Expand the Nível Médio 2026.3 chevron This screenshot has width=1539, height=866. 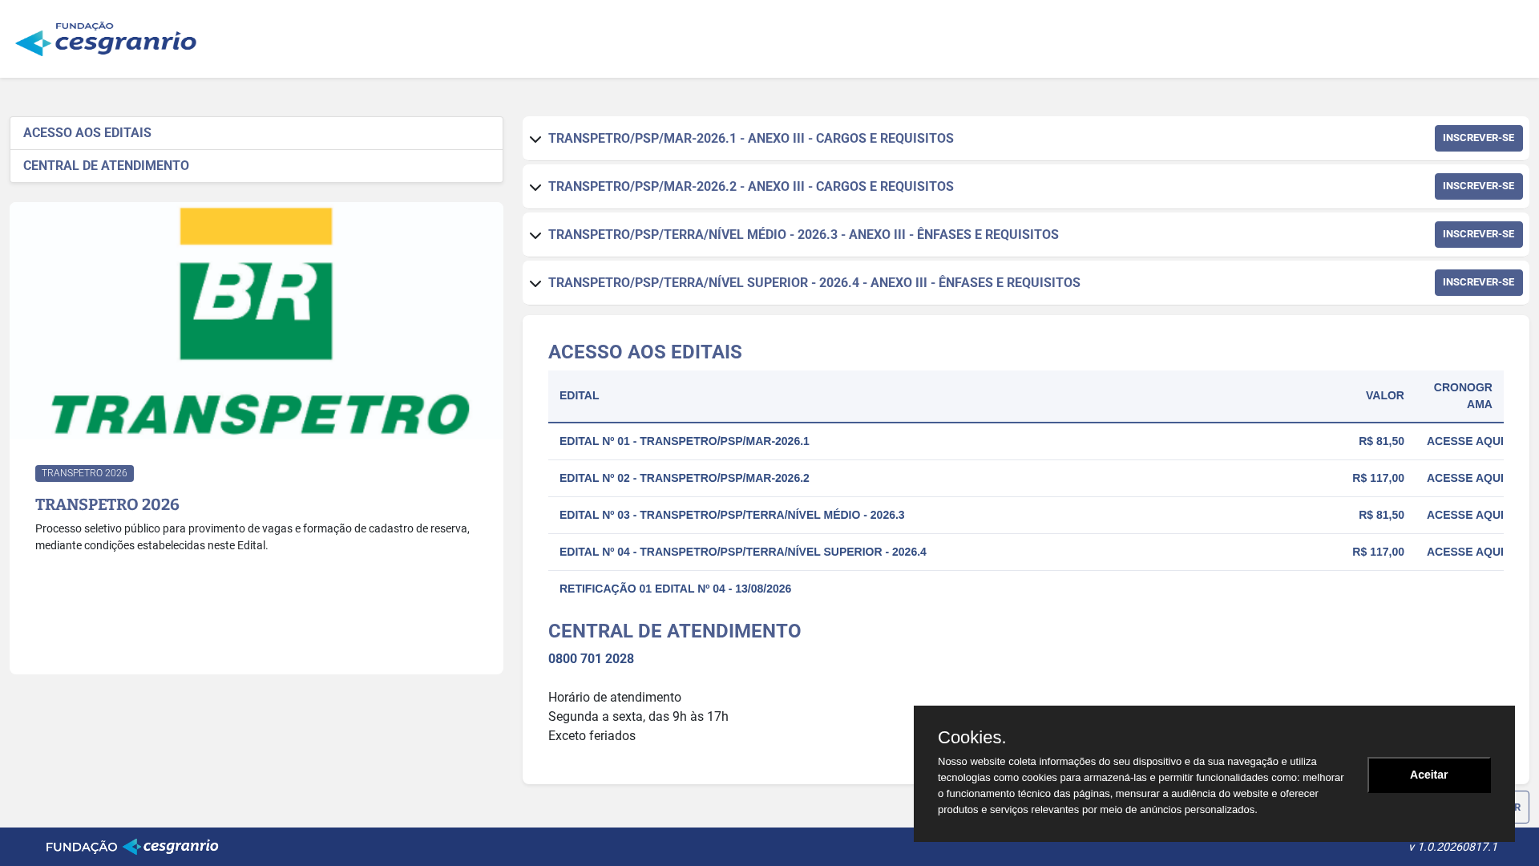535,236
